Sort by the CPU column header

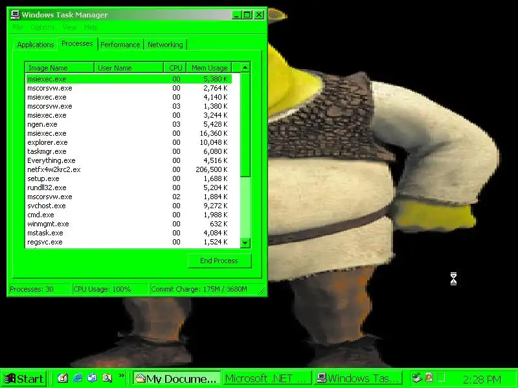[x=175, y=68]
